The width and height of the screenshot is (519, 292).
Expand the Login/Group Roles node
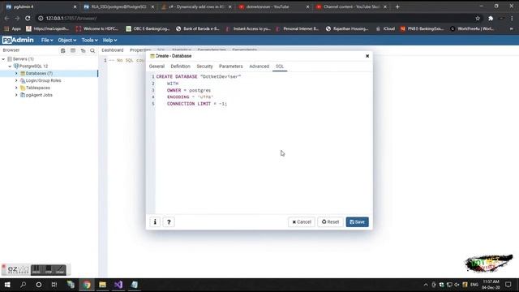click(x=16, y=80)
